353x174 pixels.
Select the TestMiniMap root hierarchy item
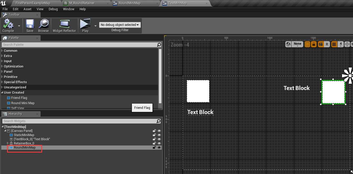click(x=15, y=127)
